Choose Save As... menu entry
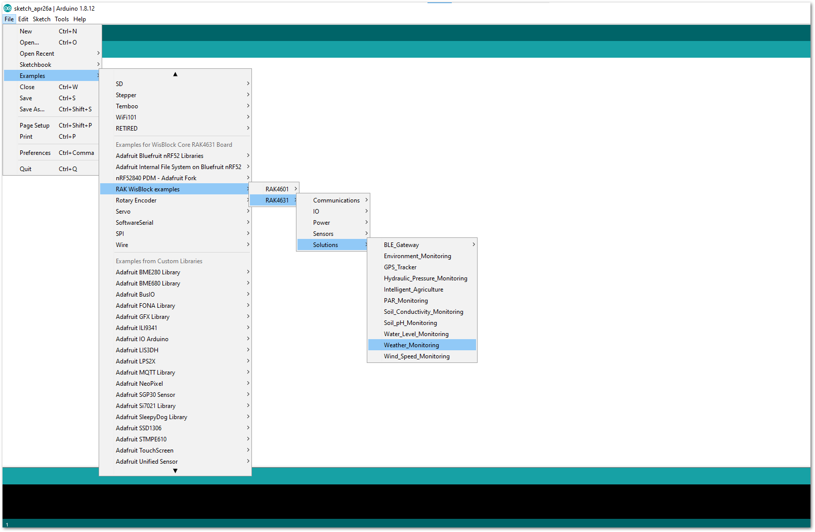 pos(52,109)
